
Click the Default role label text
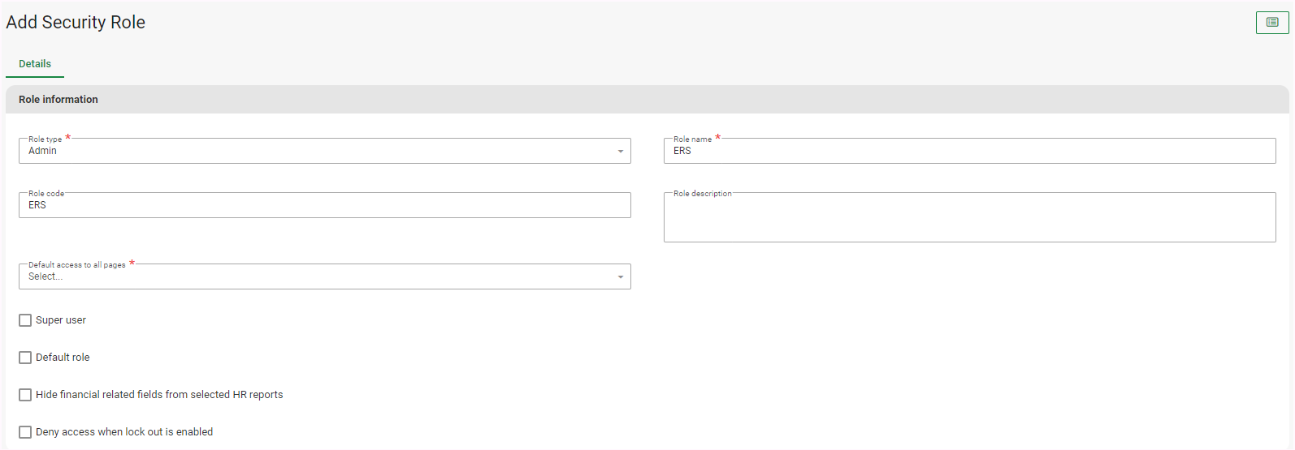pos(63,358)
